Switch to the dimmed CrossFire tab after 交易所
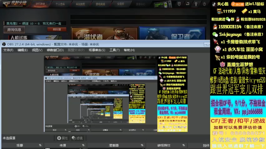Image resolution: width=266 pixels, height=149 pixels. pyautogui.click(x=140, y=4)
